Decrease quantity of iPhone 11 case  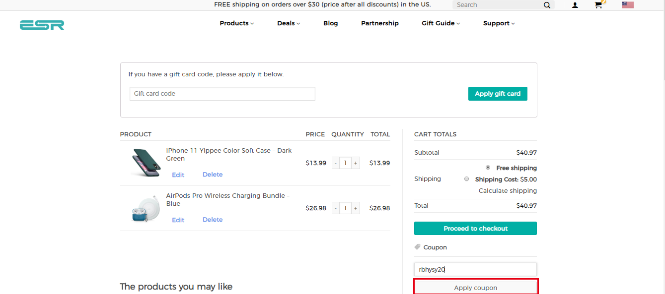(336, 163)
